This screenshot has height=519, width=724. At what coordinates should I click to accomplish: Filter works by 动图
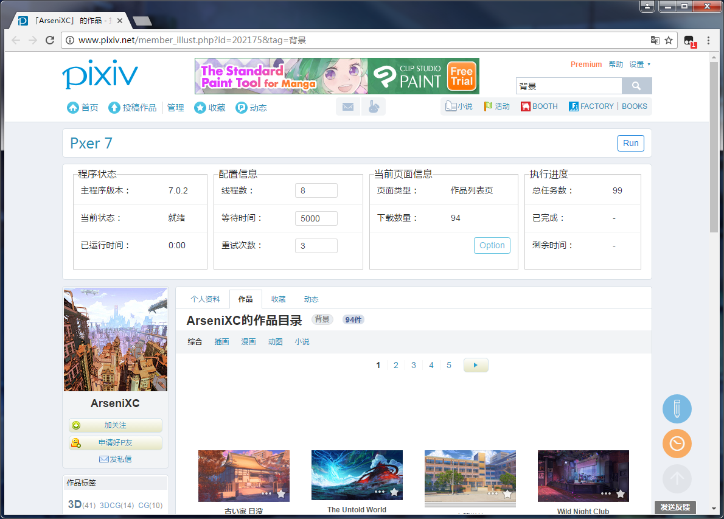(275, 342)
